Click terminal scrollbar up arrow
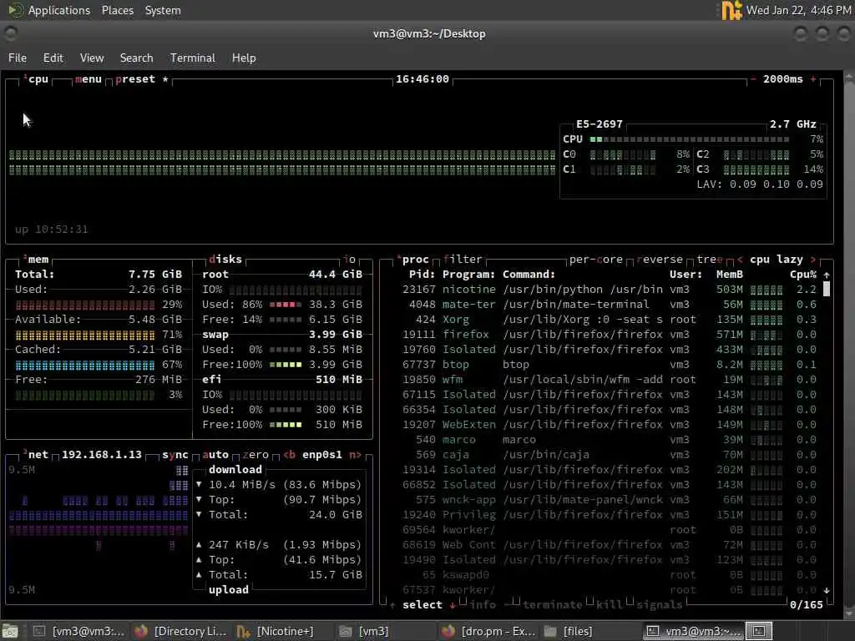This screenshot has width=855, height=641. click(849, 77)
